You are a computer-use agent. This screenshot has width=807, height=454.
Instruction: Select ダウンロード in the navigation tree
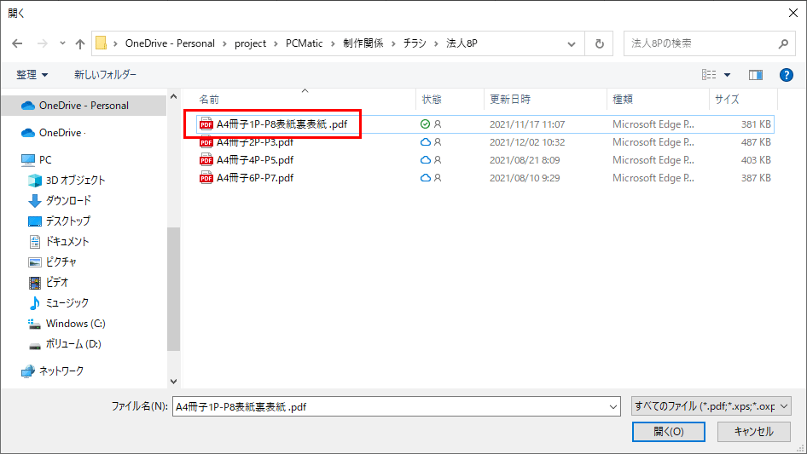(68, 200)
